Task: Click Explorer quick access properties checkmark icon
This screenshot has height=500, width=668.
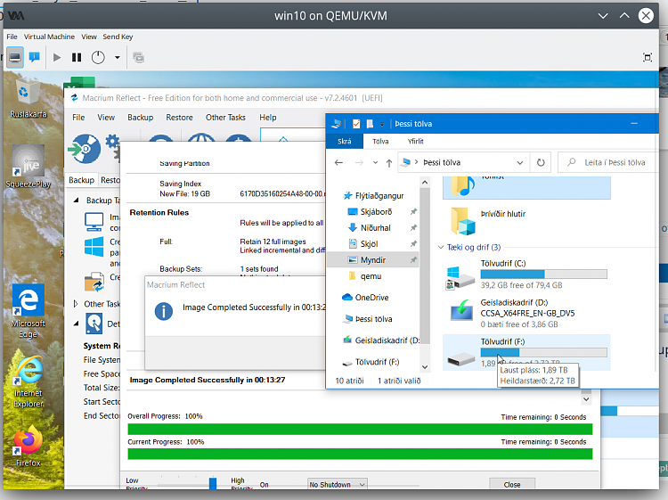Action: 356,124
